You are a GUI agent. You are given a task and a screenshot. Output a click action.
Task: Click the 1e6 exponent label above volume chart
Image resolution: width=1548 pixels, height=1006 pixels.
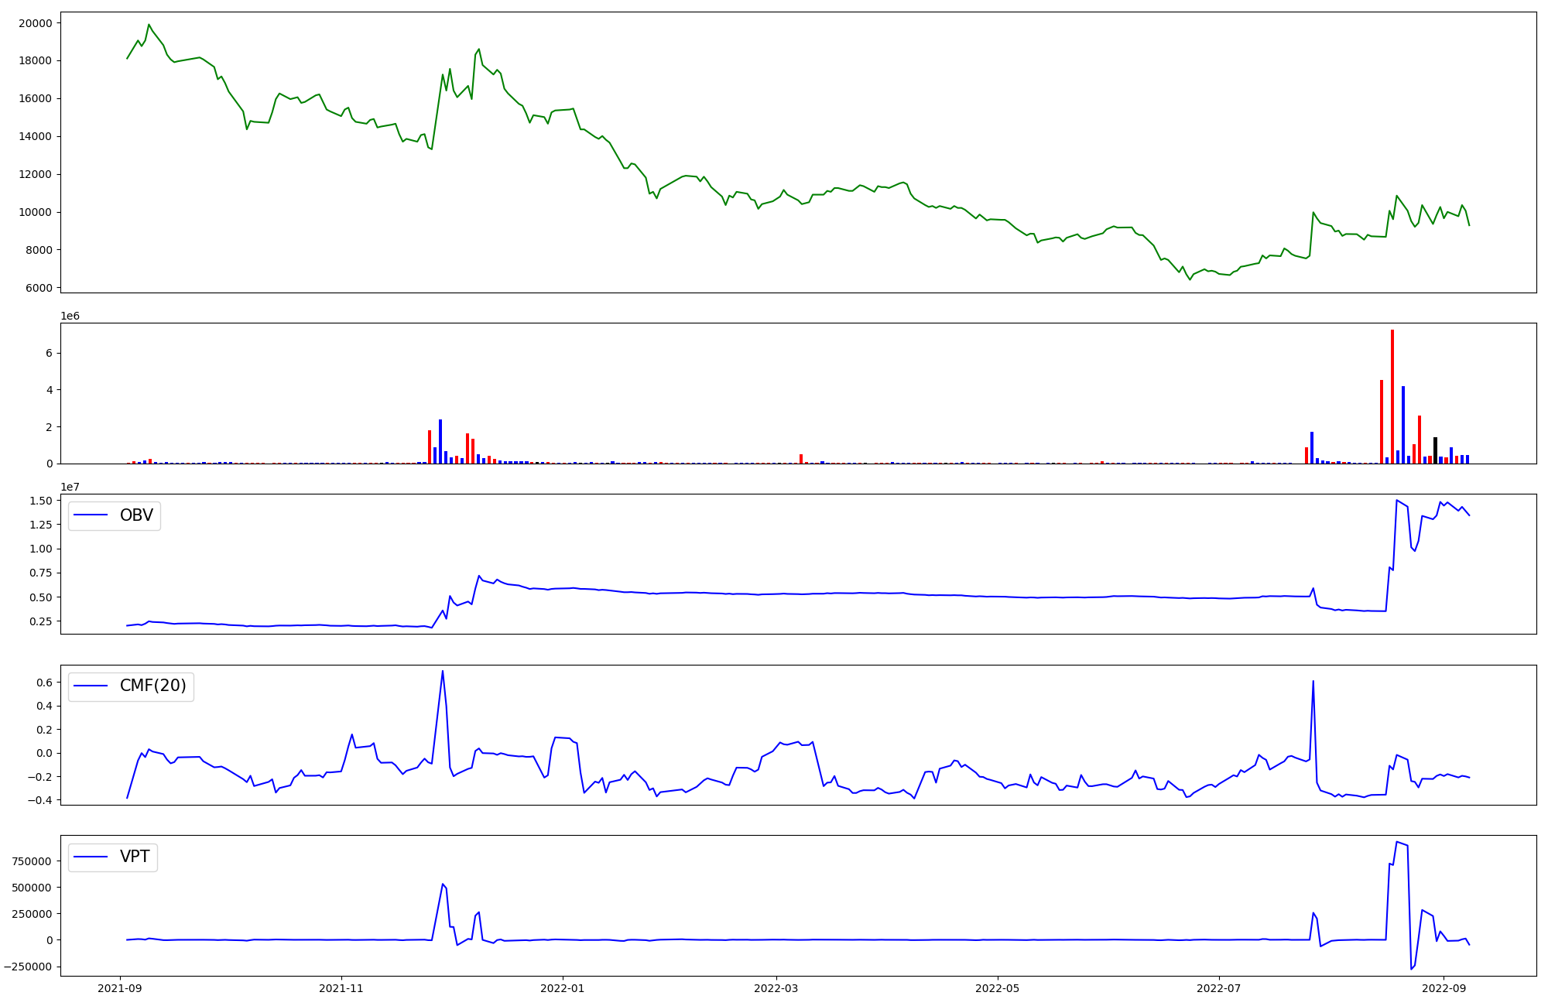(70, 316)
